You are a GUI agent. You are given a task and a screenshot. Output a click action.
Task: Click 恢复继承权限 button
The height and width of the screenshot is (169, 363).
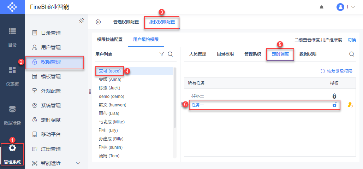336,71
